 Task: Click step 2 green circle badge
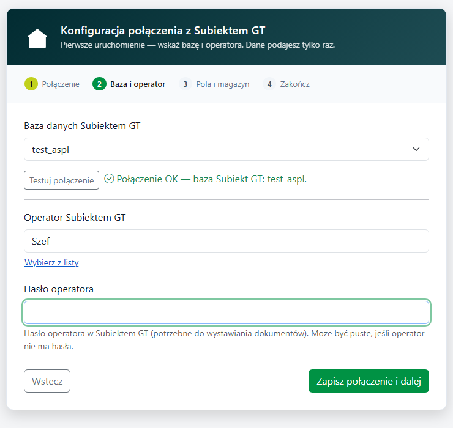(99, 84)
